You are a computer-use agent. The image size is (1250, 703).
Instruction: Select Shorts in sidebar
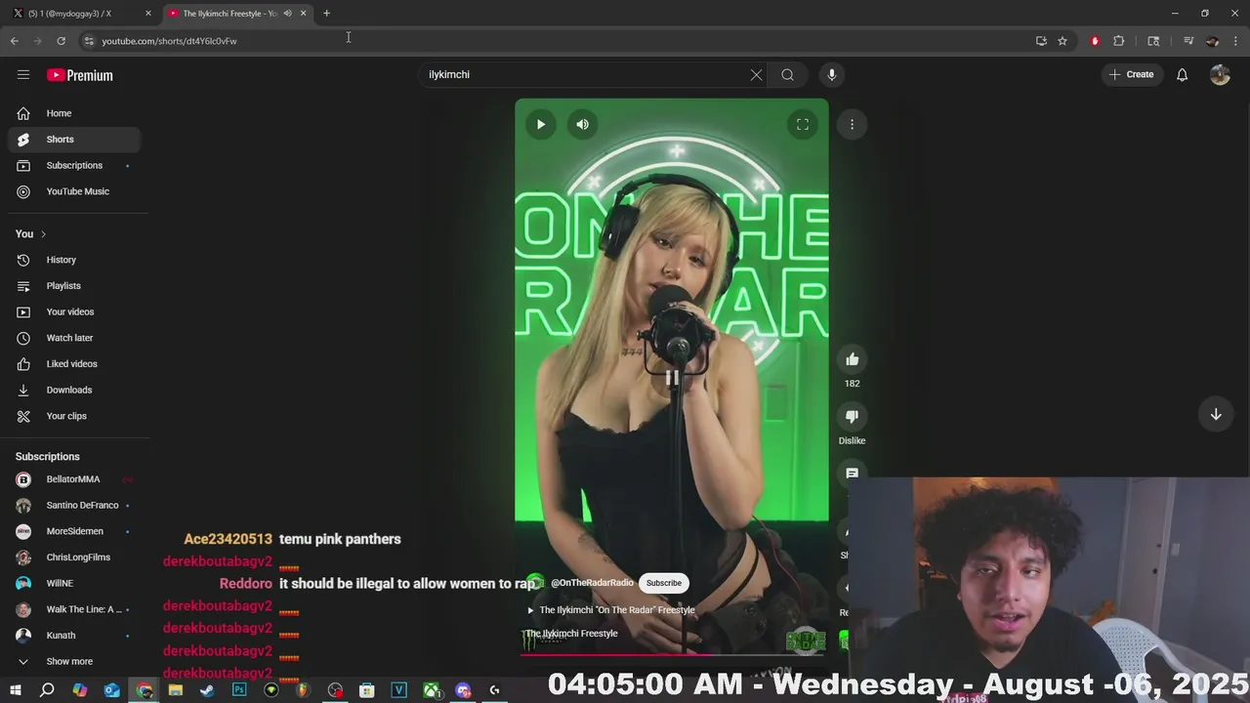74,140
